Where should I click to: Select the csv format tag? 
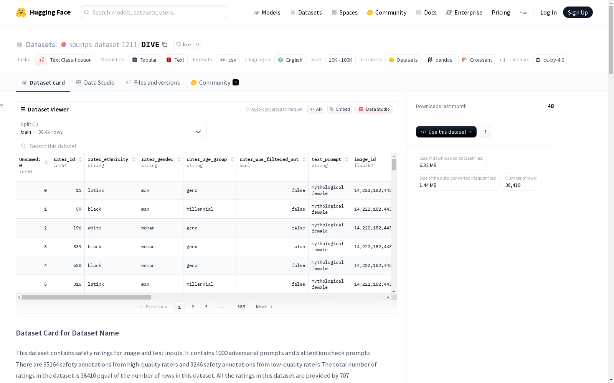(x=228, y=60)
